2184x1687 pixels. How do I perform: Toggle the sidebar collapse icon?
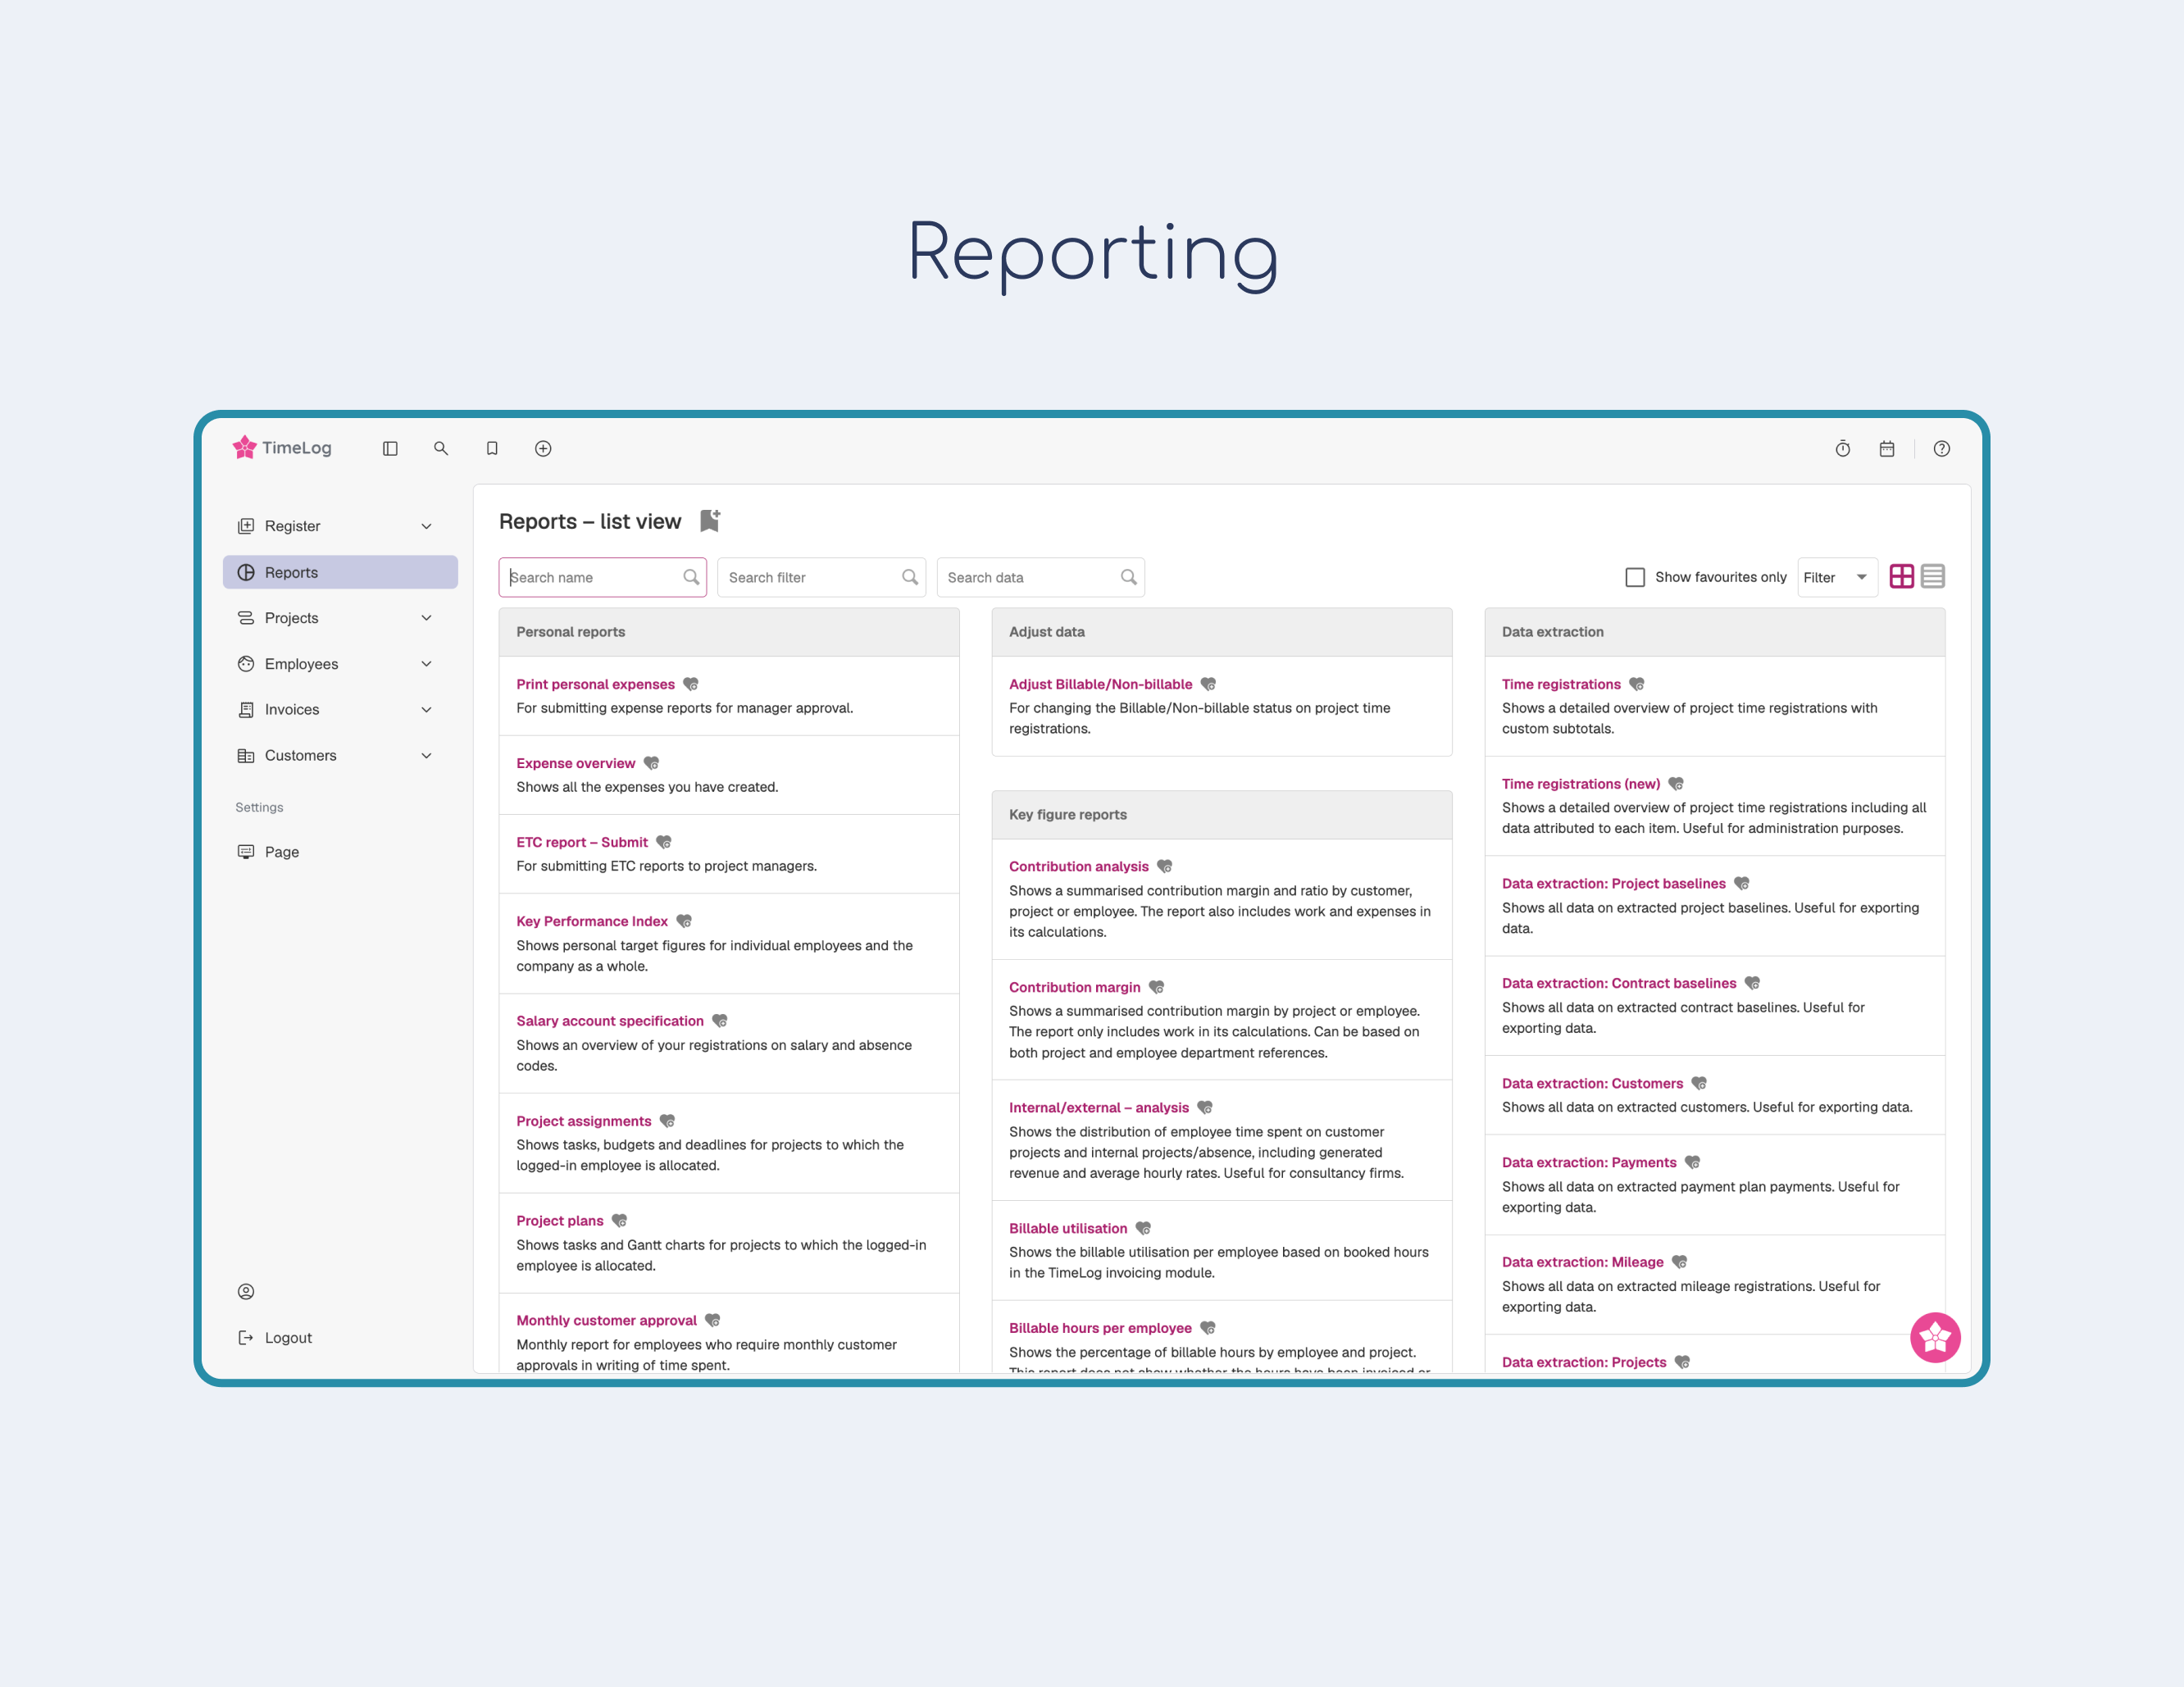(x=390, y=449)
